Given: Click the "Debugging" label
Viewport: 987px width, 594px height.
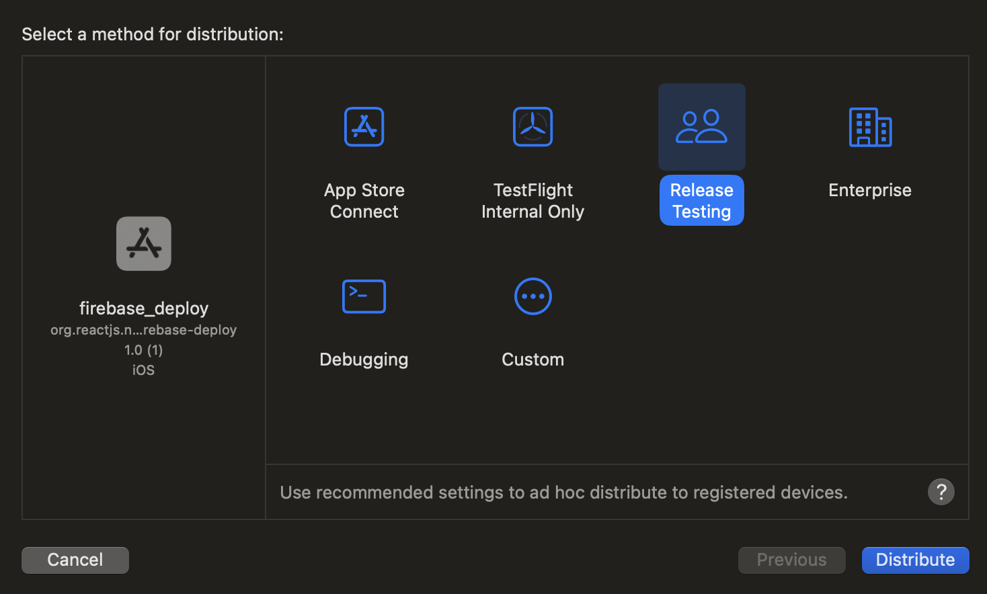Looking at the screenshot, I should point(364,359).
